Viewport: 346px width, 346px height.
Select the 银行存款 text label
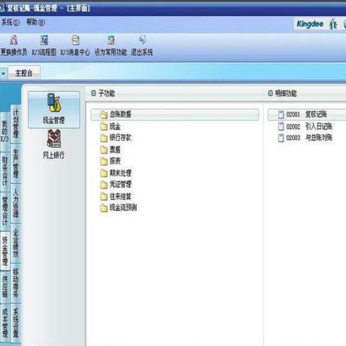[x=121, y=138]
